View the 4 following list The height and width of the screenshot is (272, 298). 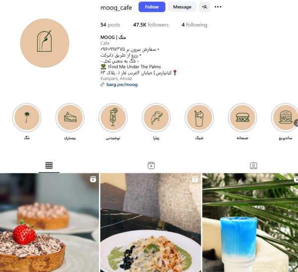tap(194, 25)
